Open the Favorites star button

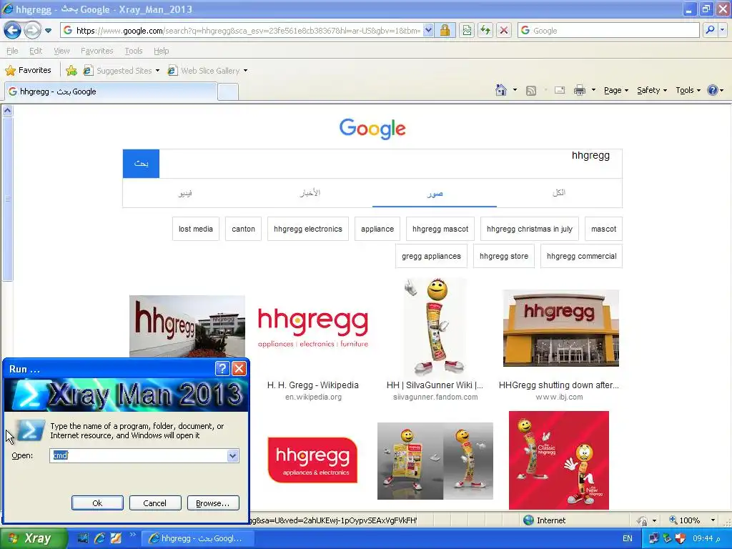click(x=28, y=71)
